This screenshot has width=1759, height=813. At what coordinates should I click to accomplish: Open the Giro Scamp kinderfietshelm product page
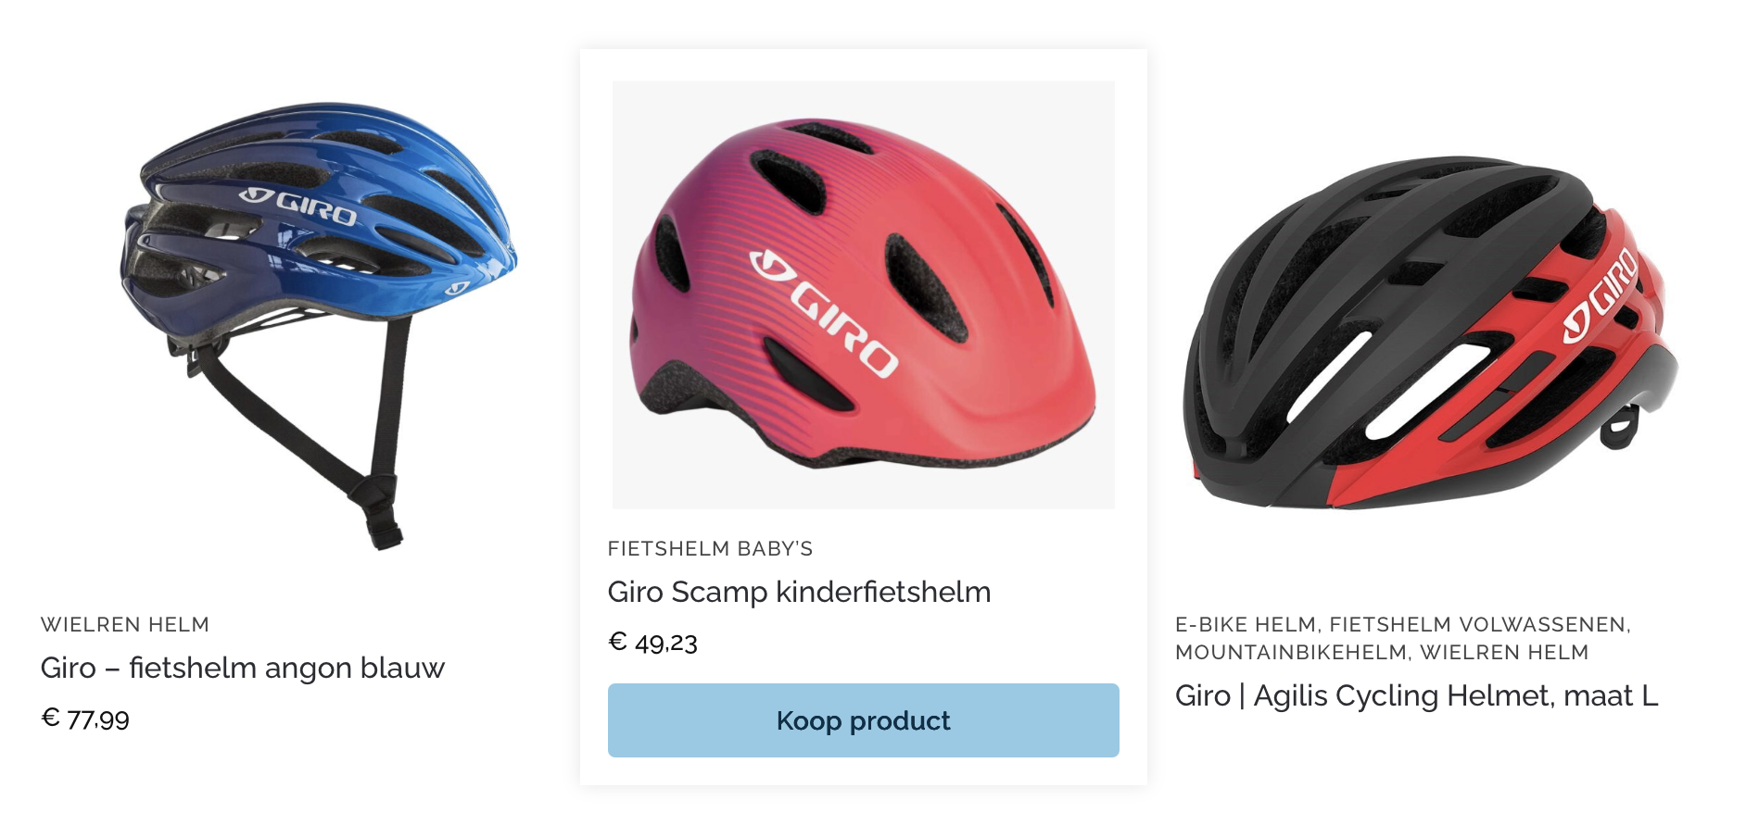(x=799, y=591)
